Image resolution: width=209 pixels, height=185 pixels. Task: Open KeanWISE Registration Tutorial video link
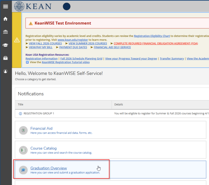[66, 62]
